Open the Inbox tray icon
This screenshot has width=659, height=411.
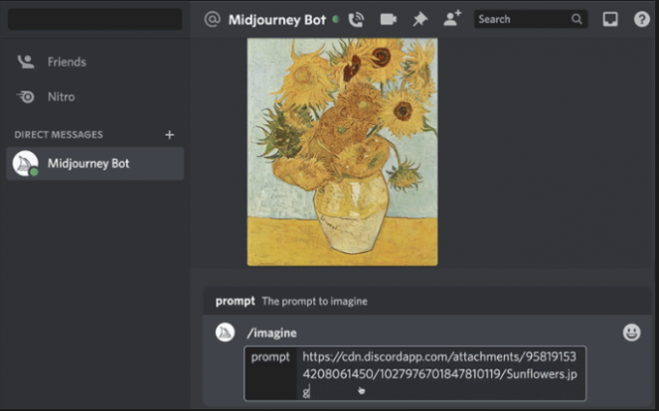point(610,19)
